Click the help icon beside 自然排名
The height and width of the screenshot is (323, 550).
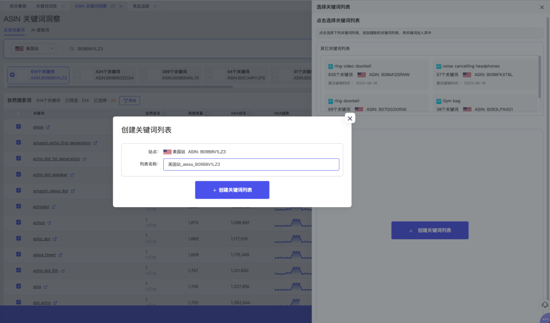point(164,114)
